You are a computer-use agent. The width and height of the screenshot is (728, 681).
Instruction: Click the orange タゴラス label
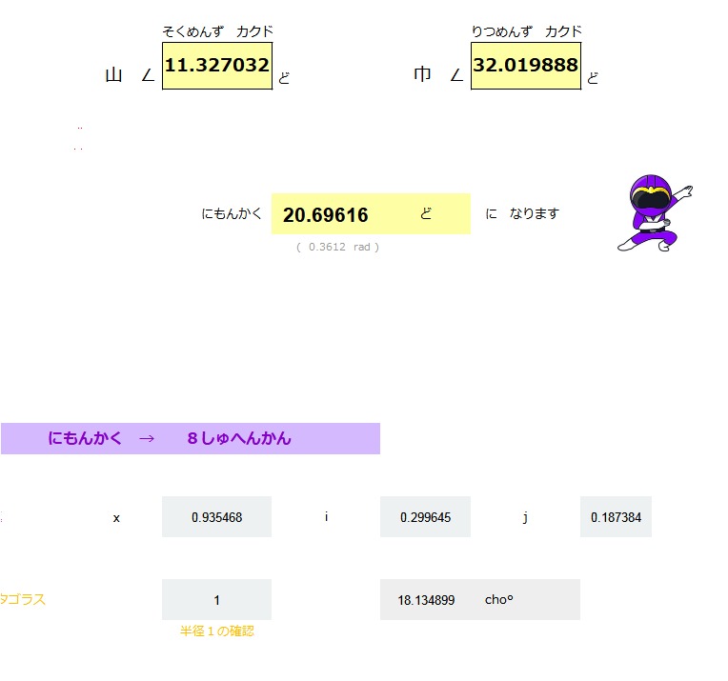click(23, 599)
